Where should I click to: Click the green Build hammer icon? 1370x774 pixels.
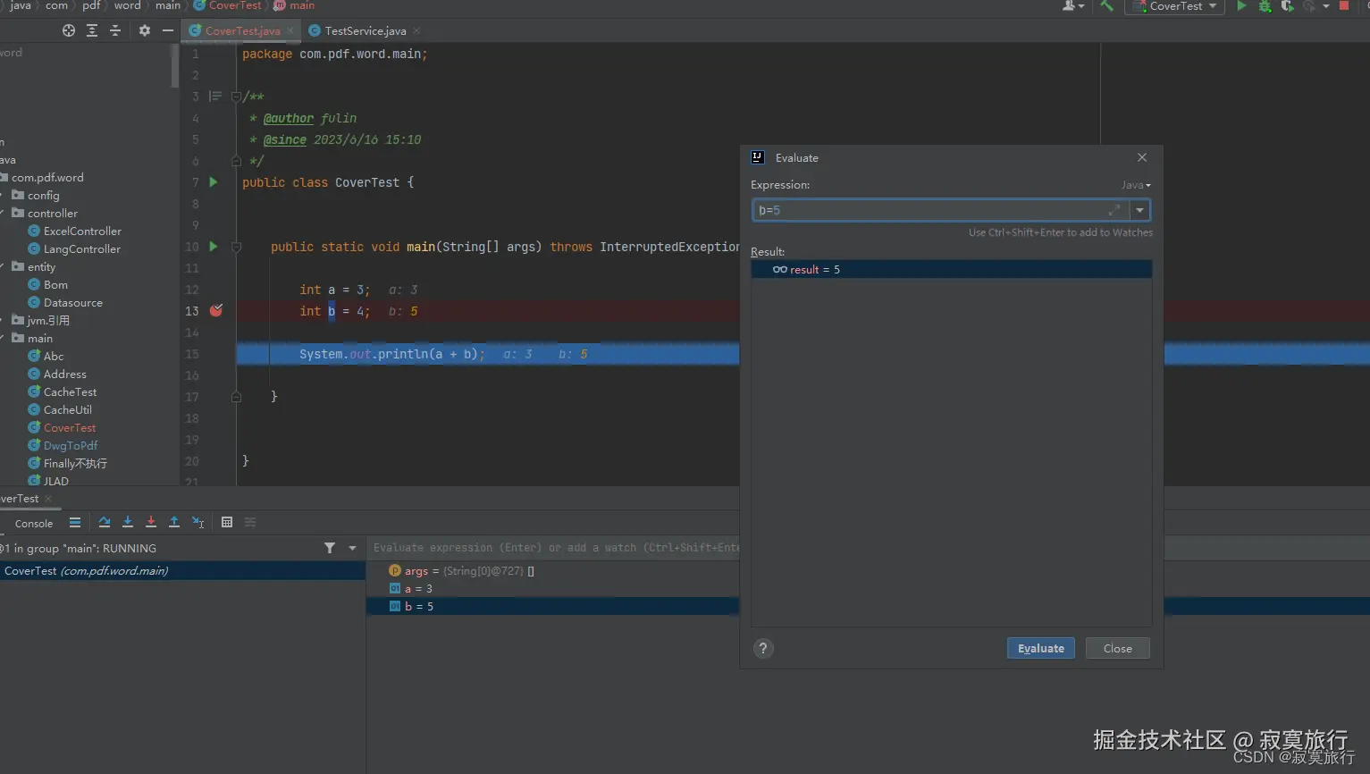1107,6
